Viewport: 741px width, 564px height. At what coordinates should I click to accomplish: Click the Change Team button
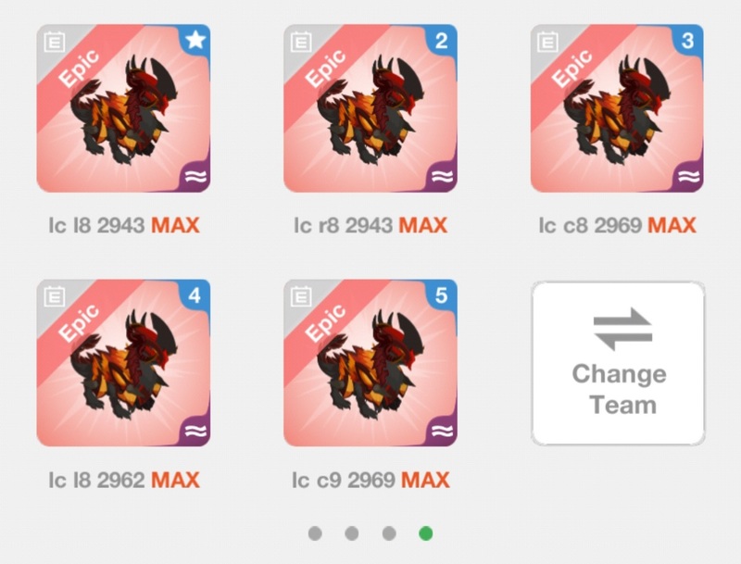pyautogui.click(x=618, y=363)
